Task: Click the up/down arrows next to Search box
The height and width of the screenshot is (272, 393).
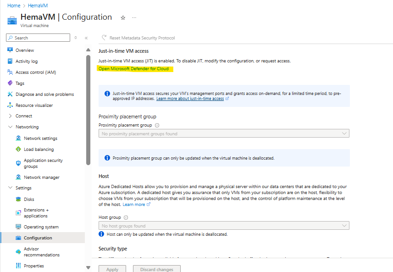Action: (76, 38)
